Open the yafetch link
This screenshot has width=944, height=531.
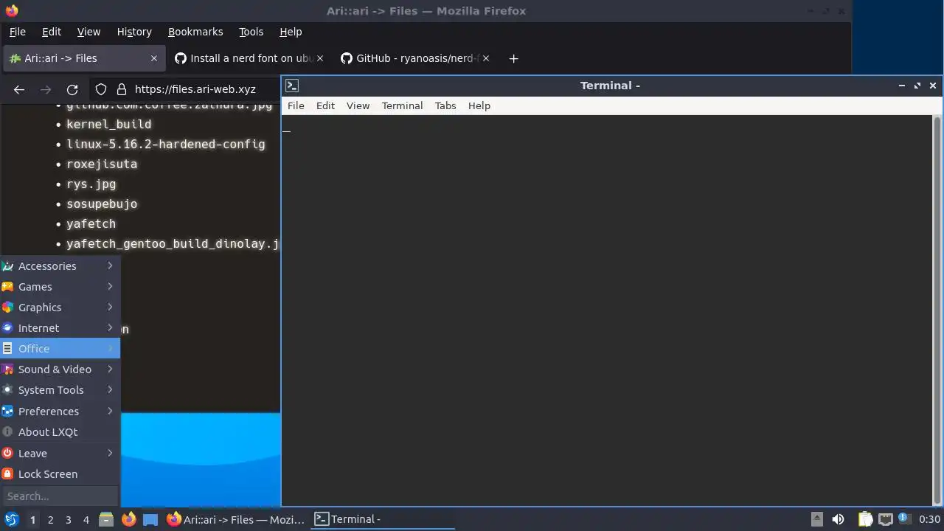coord(91,224)
